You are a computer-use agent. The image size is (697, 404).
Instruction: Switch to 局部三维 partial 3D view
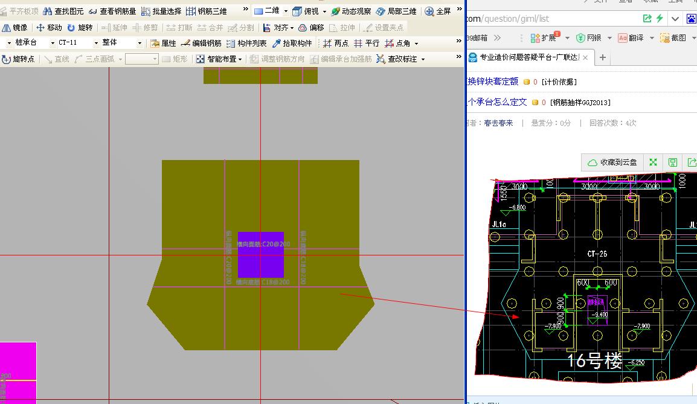pos(396,11)
